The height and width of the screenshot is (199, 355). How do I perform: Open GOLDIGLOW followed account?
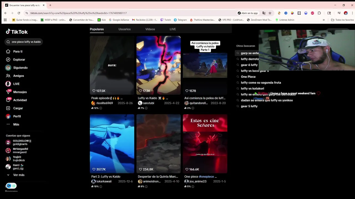click(18, 143)
